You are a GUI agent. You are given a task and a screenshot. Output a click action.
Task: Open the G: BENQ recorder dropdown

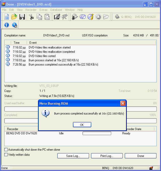[136, 17]
